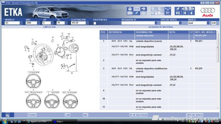
Task: Open the Windows Start orb
Action: click(x=5, y=121)
